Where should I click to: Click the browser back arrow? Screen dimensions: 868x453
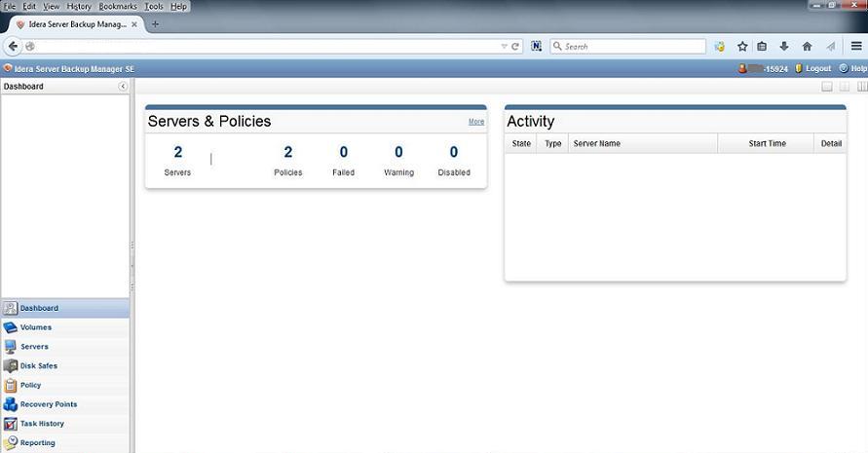[x=14, y=47]
